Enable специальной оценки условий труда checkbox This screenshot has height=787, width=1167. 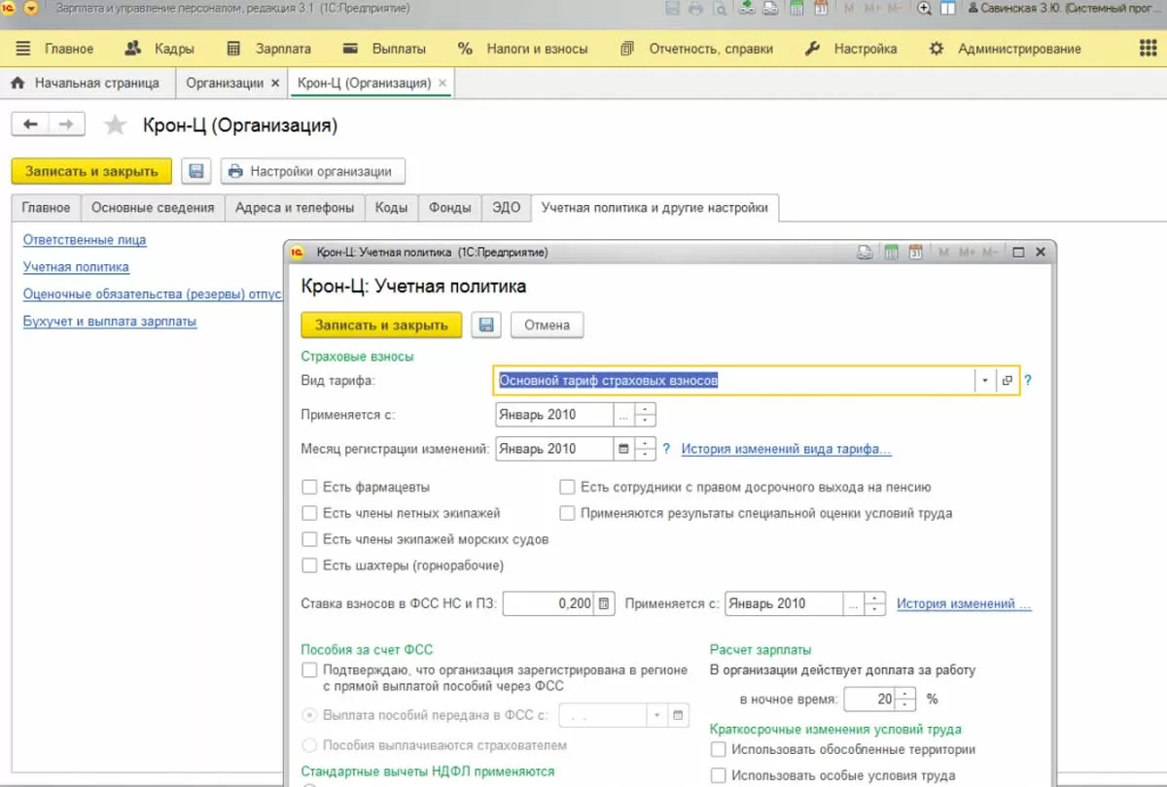tap(567, 513)
